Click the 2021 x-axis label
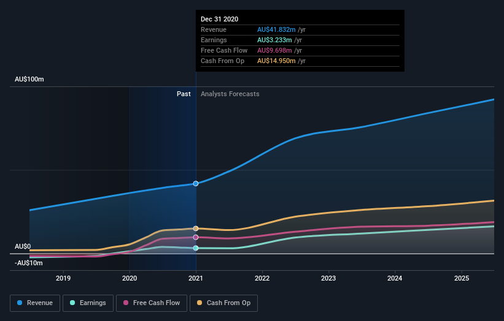The image size is (504, 321). click(x=196, y=278)
